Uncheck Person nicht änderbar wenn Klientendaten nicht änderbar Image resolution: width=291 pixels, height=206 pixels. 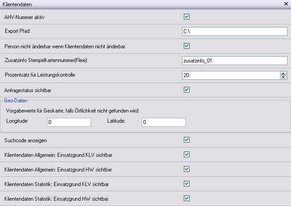pyautogui.click(x=186, y=46)
